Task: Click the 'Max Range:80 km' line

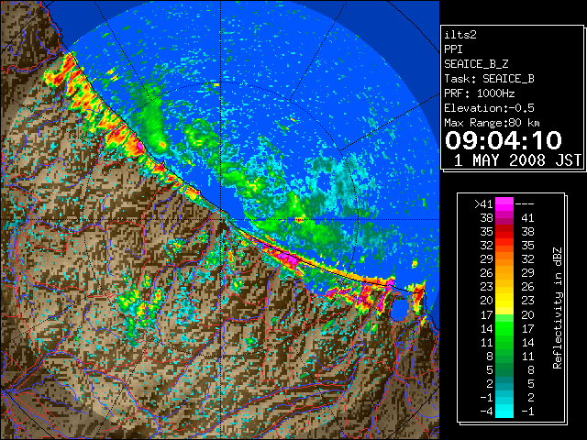Action: pos(493,123)
